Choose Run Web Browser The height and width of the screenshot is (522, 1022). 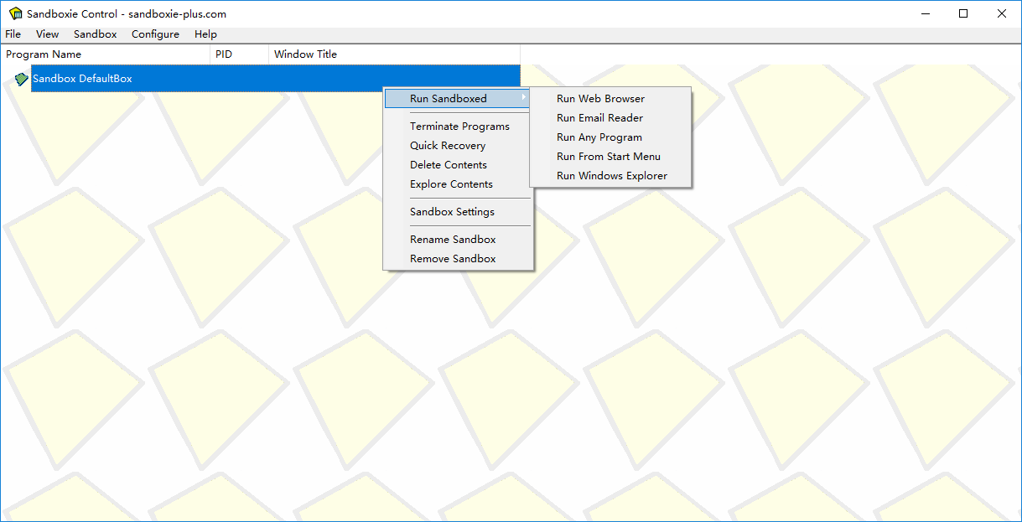click(610, 99)
